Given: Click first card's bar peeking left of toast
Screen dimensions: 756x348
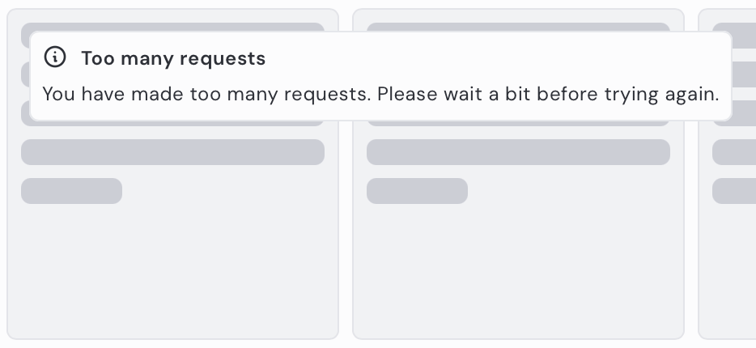Looking at the screenshot, I should pyautogui.click(x=25, y=74).
